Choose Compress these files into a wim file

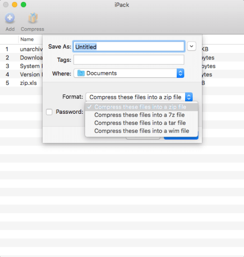142,131
